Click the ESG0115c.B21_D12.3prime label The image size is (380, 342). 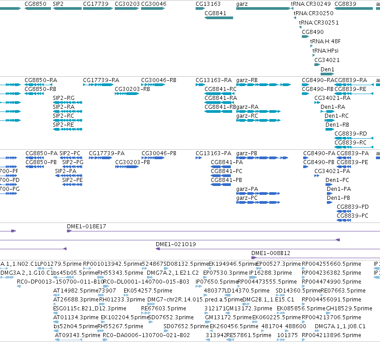[90, 309]
